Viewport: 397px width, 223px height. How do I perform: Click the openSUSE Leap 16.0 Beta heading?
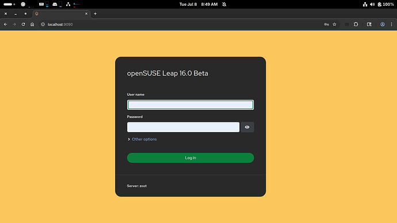tap(167, 74)
